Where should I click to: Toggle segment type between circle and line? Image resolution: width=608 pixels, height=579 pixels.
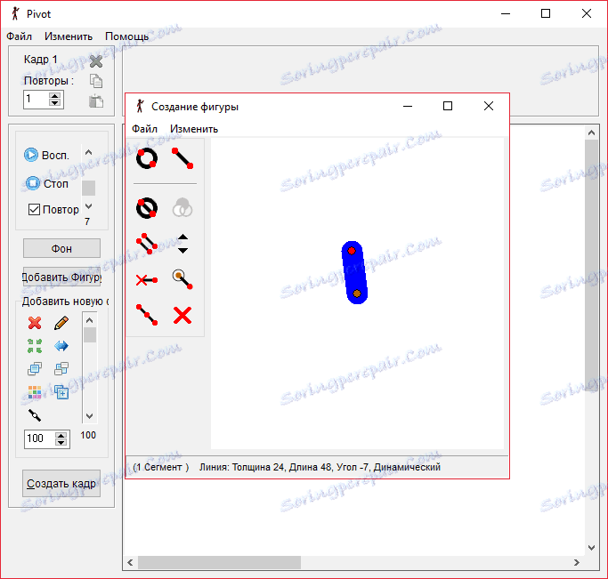click(x=147, y=208)
